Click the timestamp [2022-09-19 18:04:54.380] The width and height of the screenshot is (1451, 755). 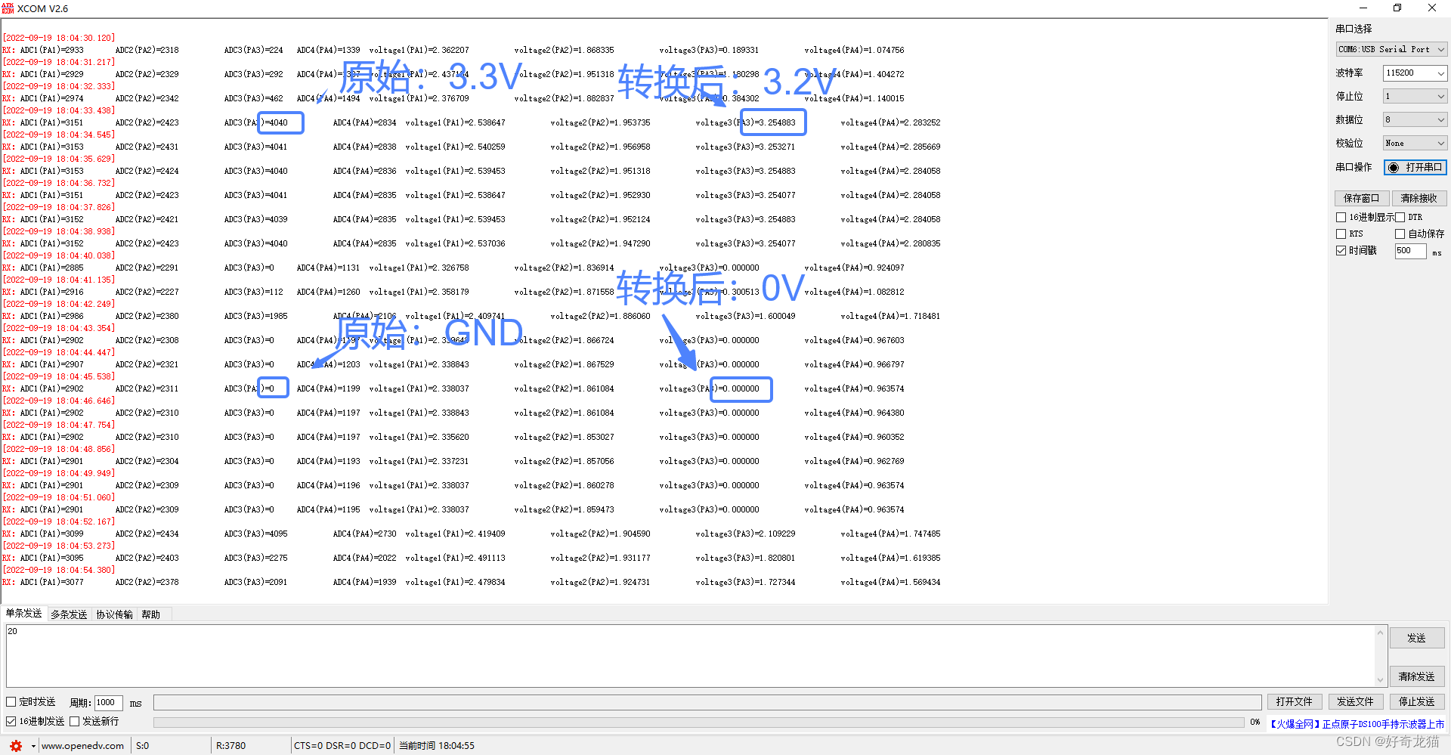pos(60,570)
